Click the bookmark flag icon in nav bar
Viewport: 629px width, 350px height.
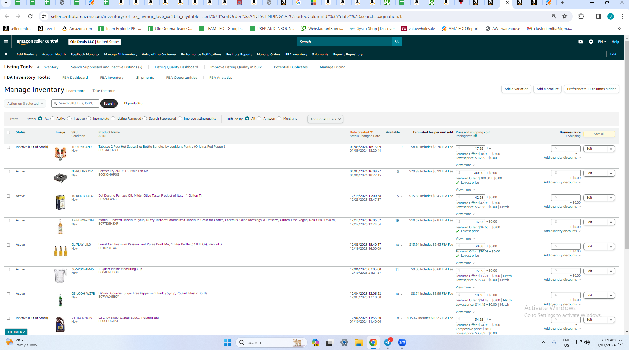(6, 54)
